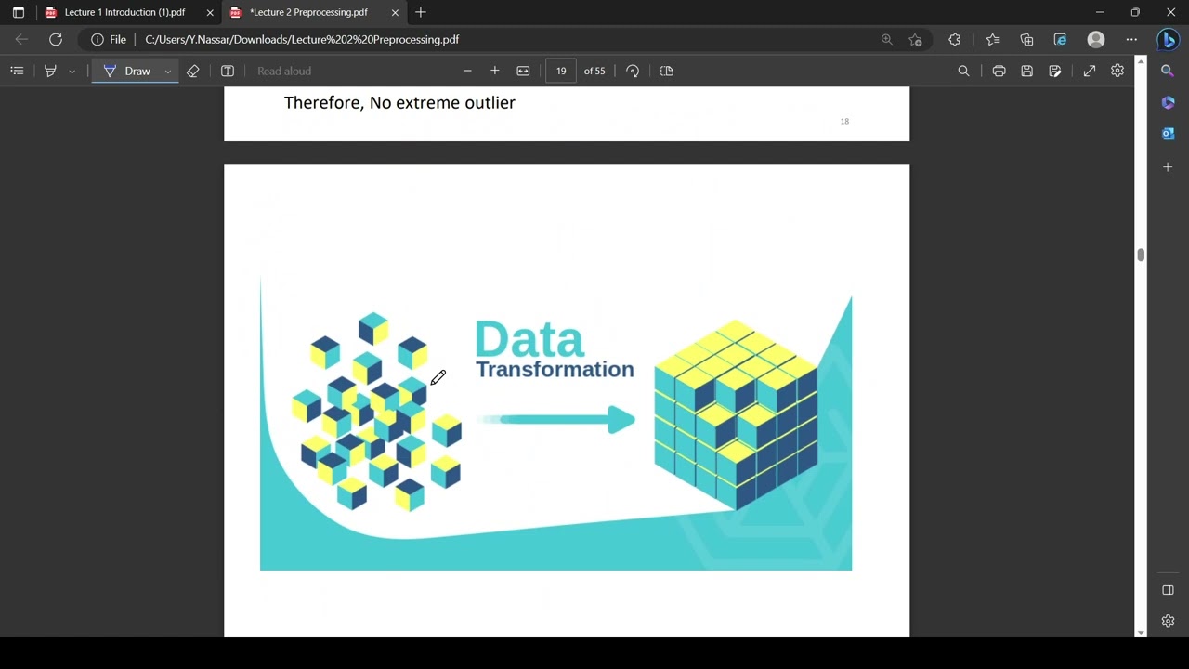1189x669 pixels.
Task: Open browser Settings and more menu
Action: point(1131,40)
